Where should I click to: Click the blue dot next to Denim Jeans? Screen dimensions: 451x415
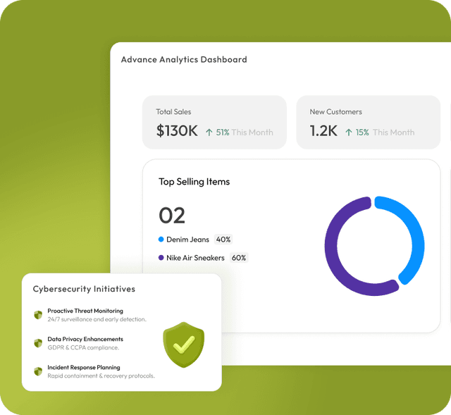[x=161, y=240]
